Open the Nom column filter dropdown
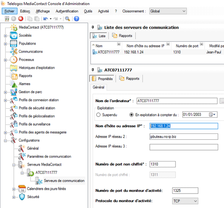 click(119, 44)
